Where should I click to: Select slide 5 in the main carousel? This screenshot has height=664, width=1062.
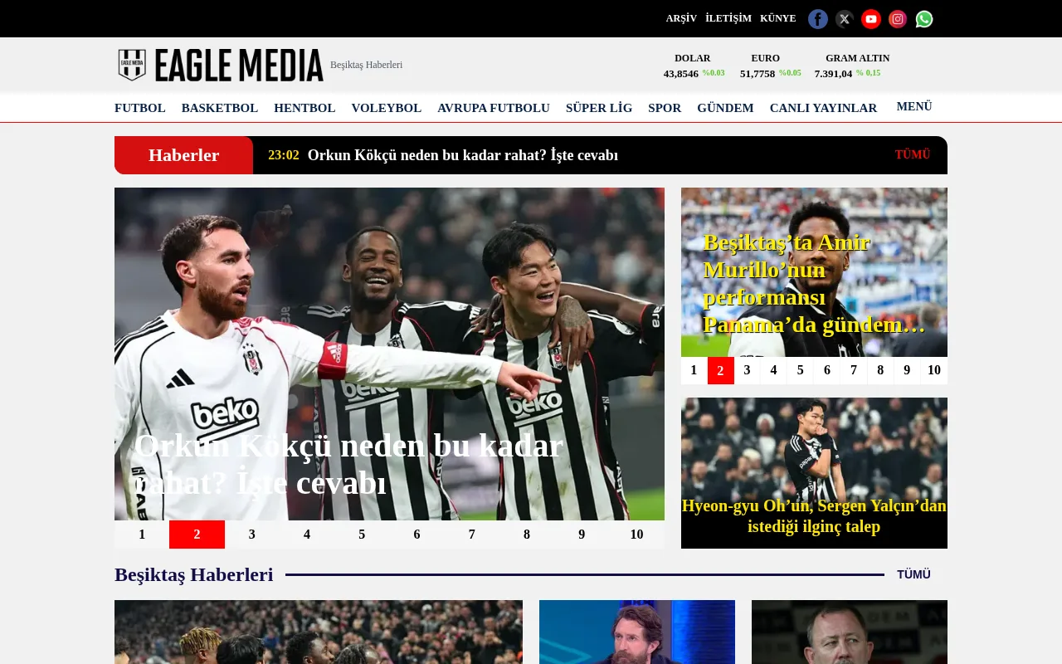pos(362,535)
